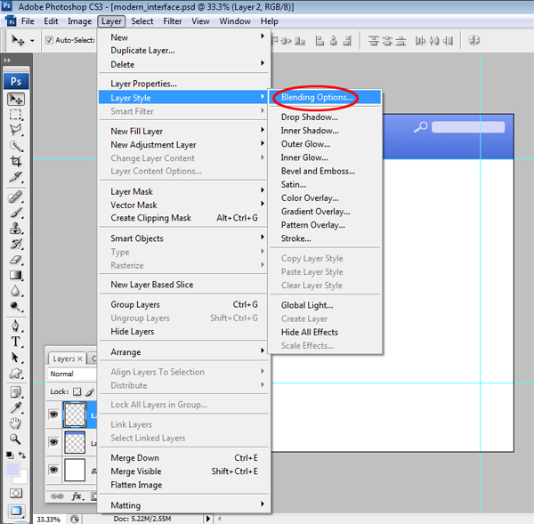Image resolution: width=534 pixels, height=524 pixels.
Task: Click the foreground color swatch
Action: pyautogui.click(x=12, y=469)
